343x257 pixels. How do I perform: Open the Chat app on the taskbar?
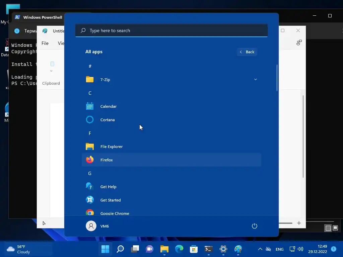point(149,249)
